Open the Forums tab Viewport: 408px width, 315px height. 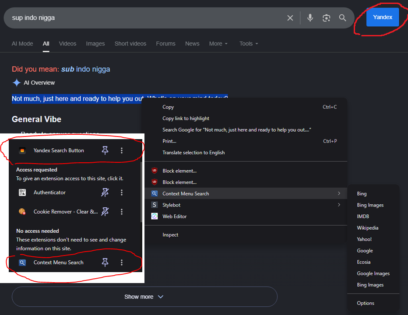166,44
